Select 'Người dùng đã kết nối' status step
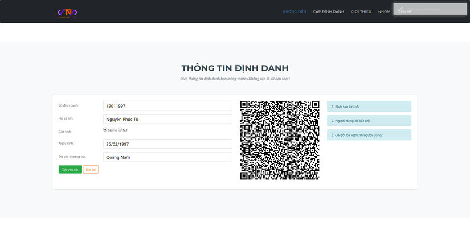 [x=369, y=121]
